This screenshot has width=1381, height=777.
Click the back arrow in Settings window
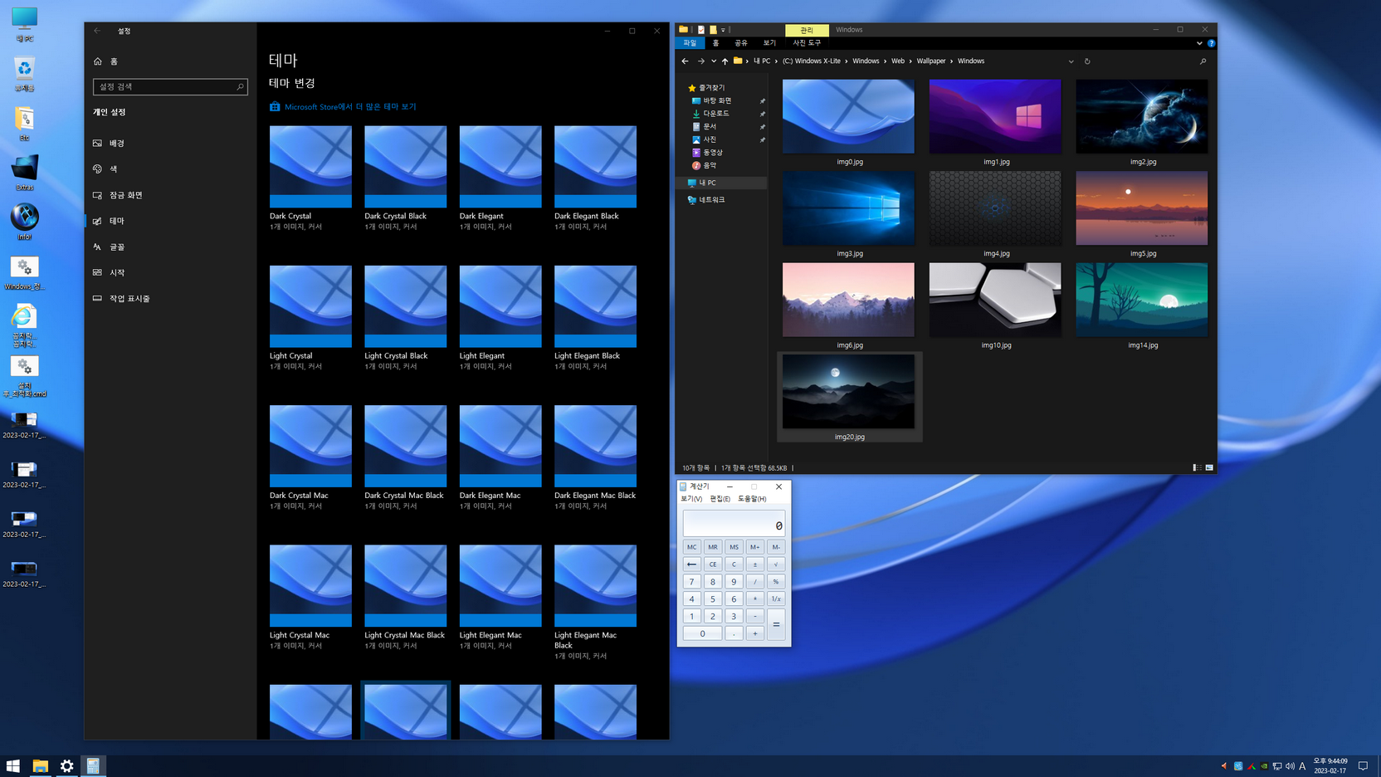(97, 31)
